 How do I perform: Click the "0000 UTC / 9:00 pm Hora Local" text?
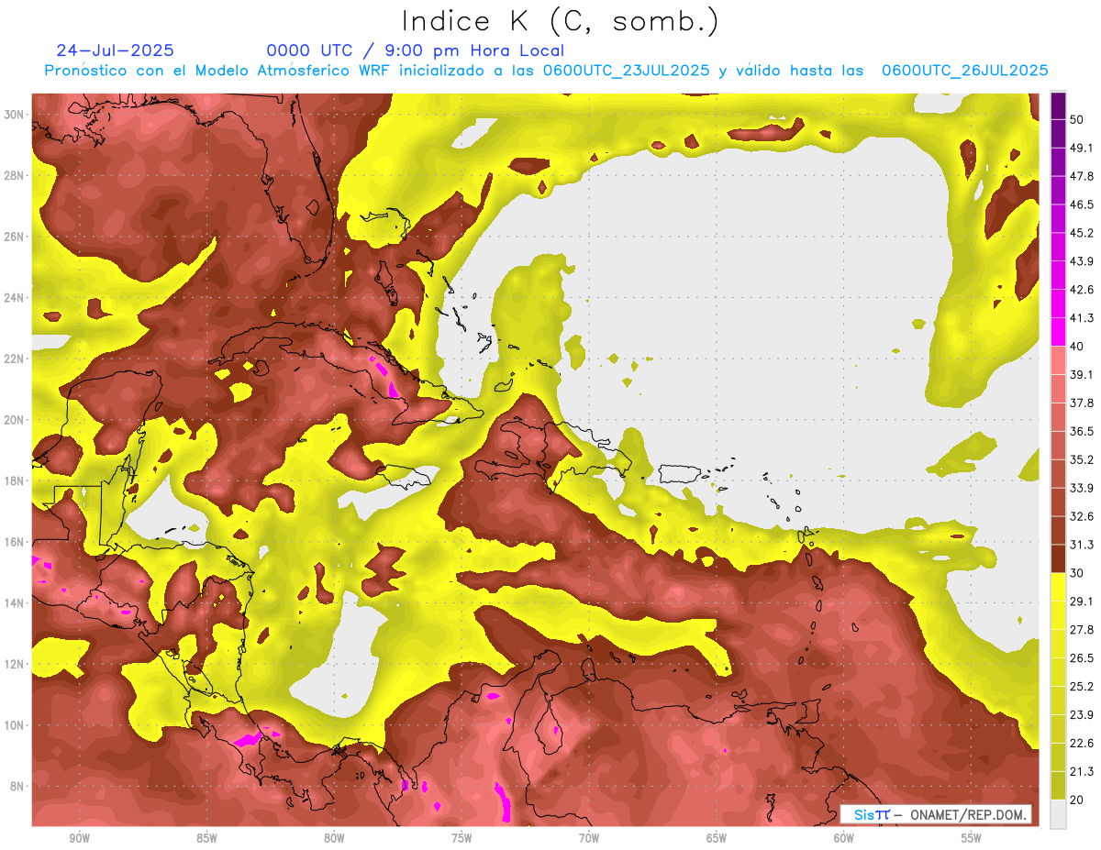[416, 51]
